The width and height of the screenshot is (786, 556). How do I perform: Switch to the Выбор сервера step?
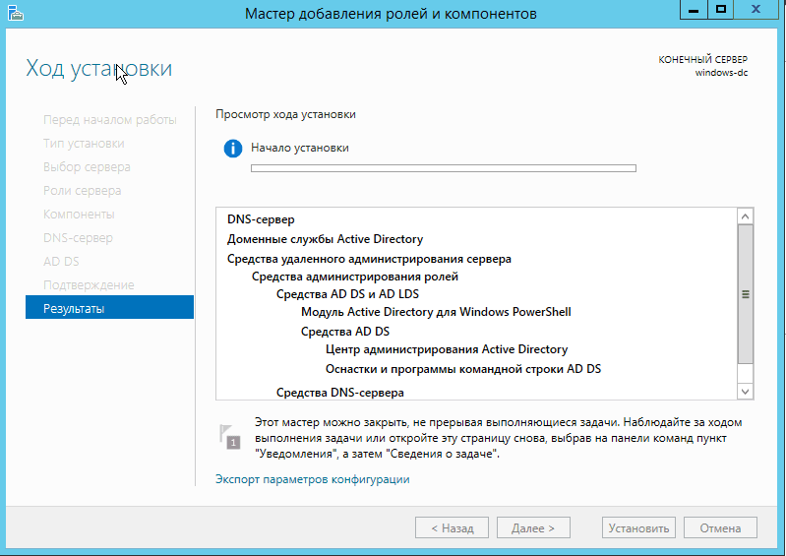87,167
